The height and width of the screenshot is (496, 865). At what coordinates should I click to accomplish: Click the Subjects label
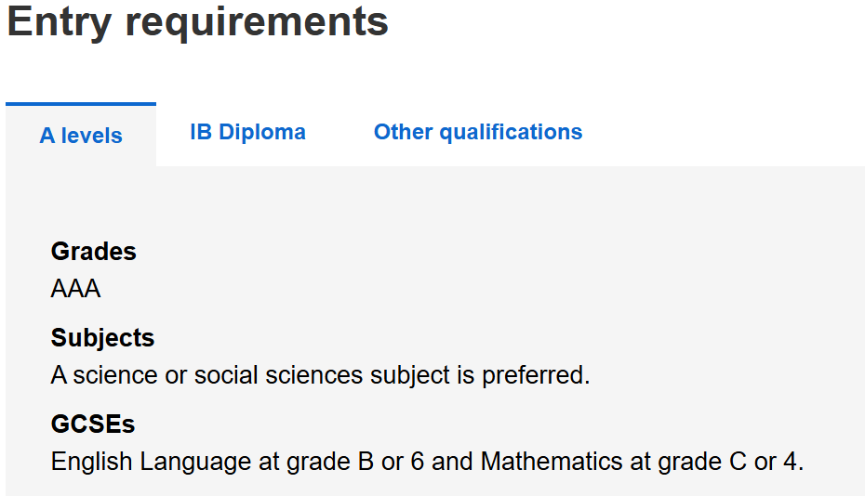tap(102, 338)
